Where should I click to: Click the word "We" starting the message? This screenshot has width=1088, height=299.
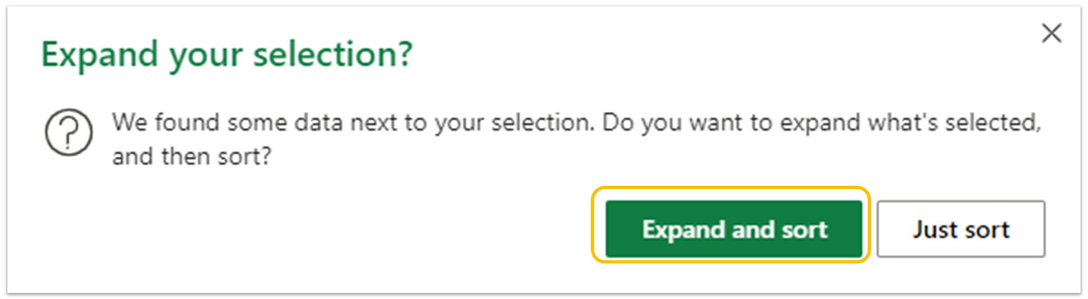coord(130,122)
